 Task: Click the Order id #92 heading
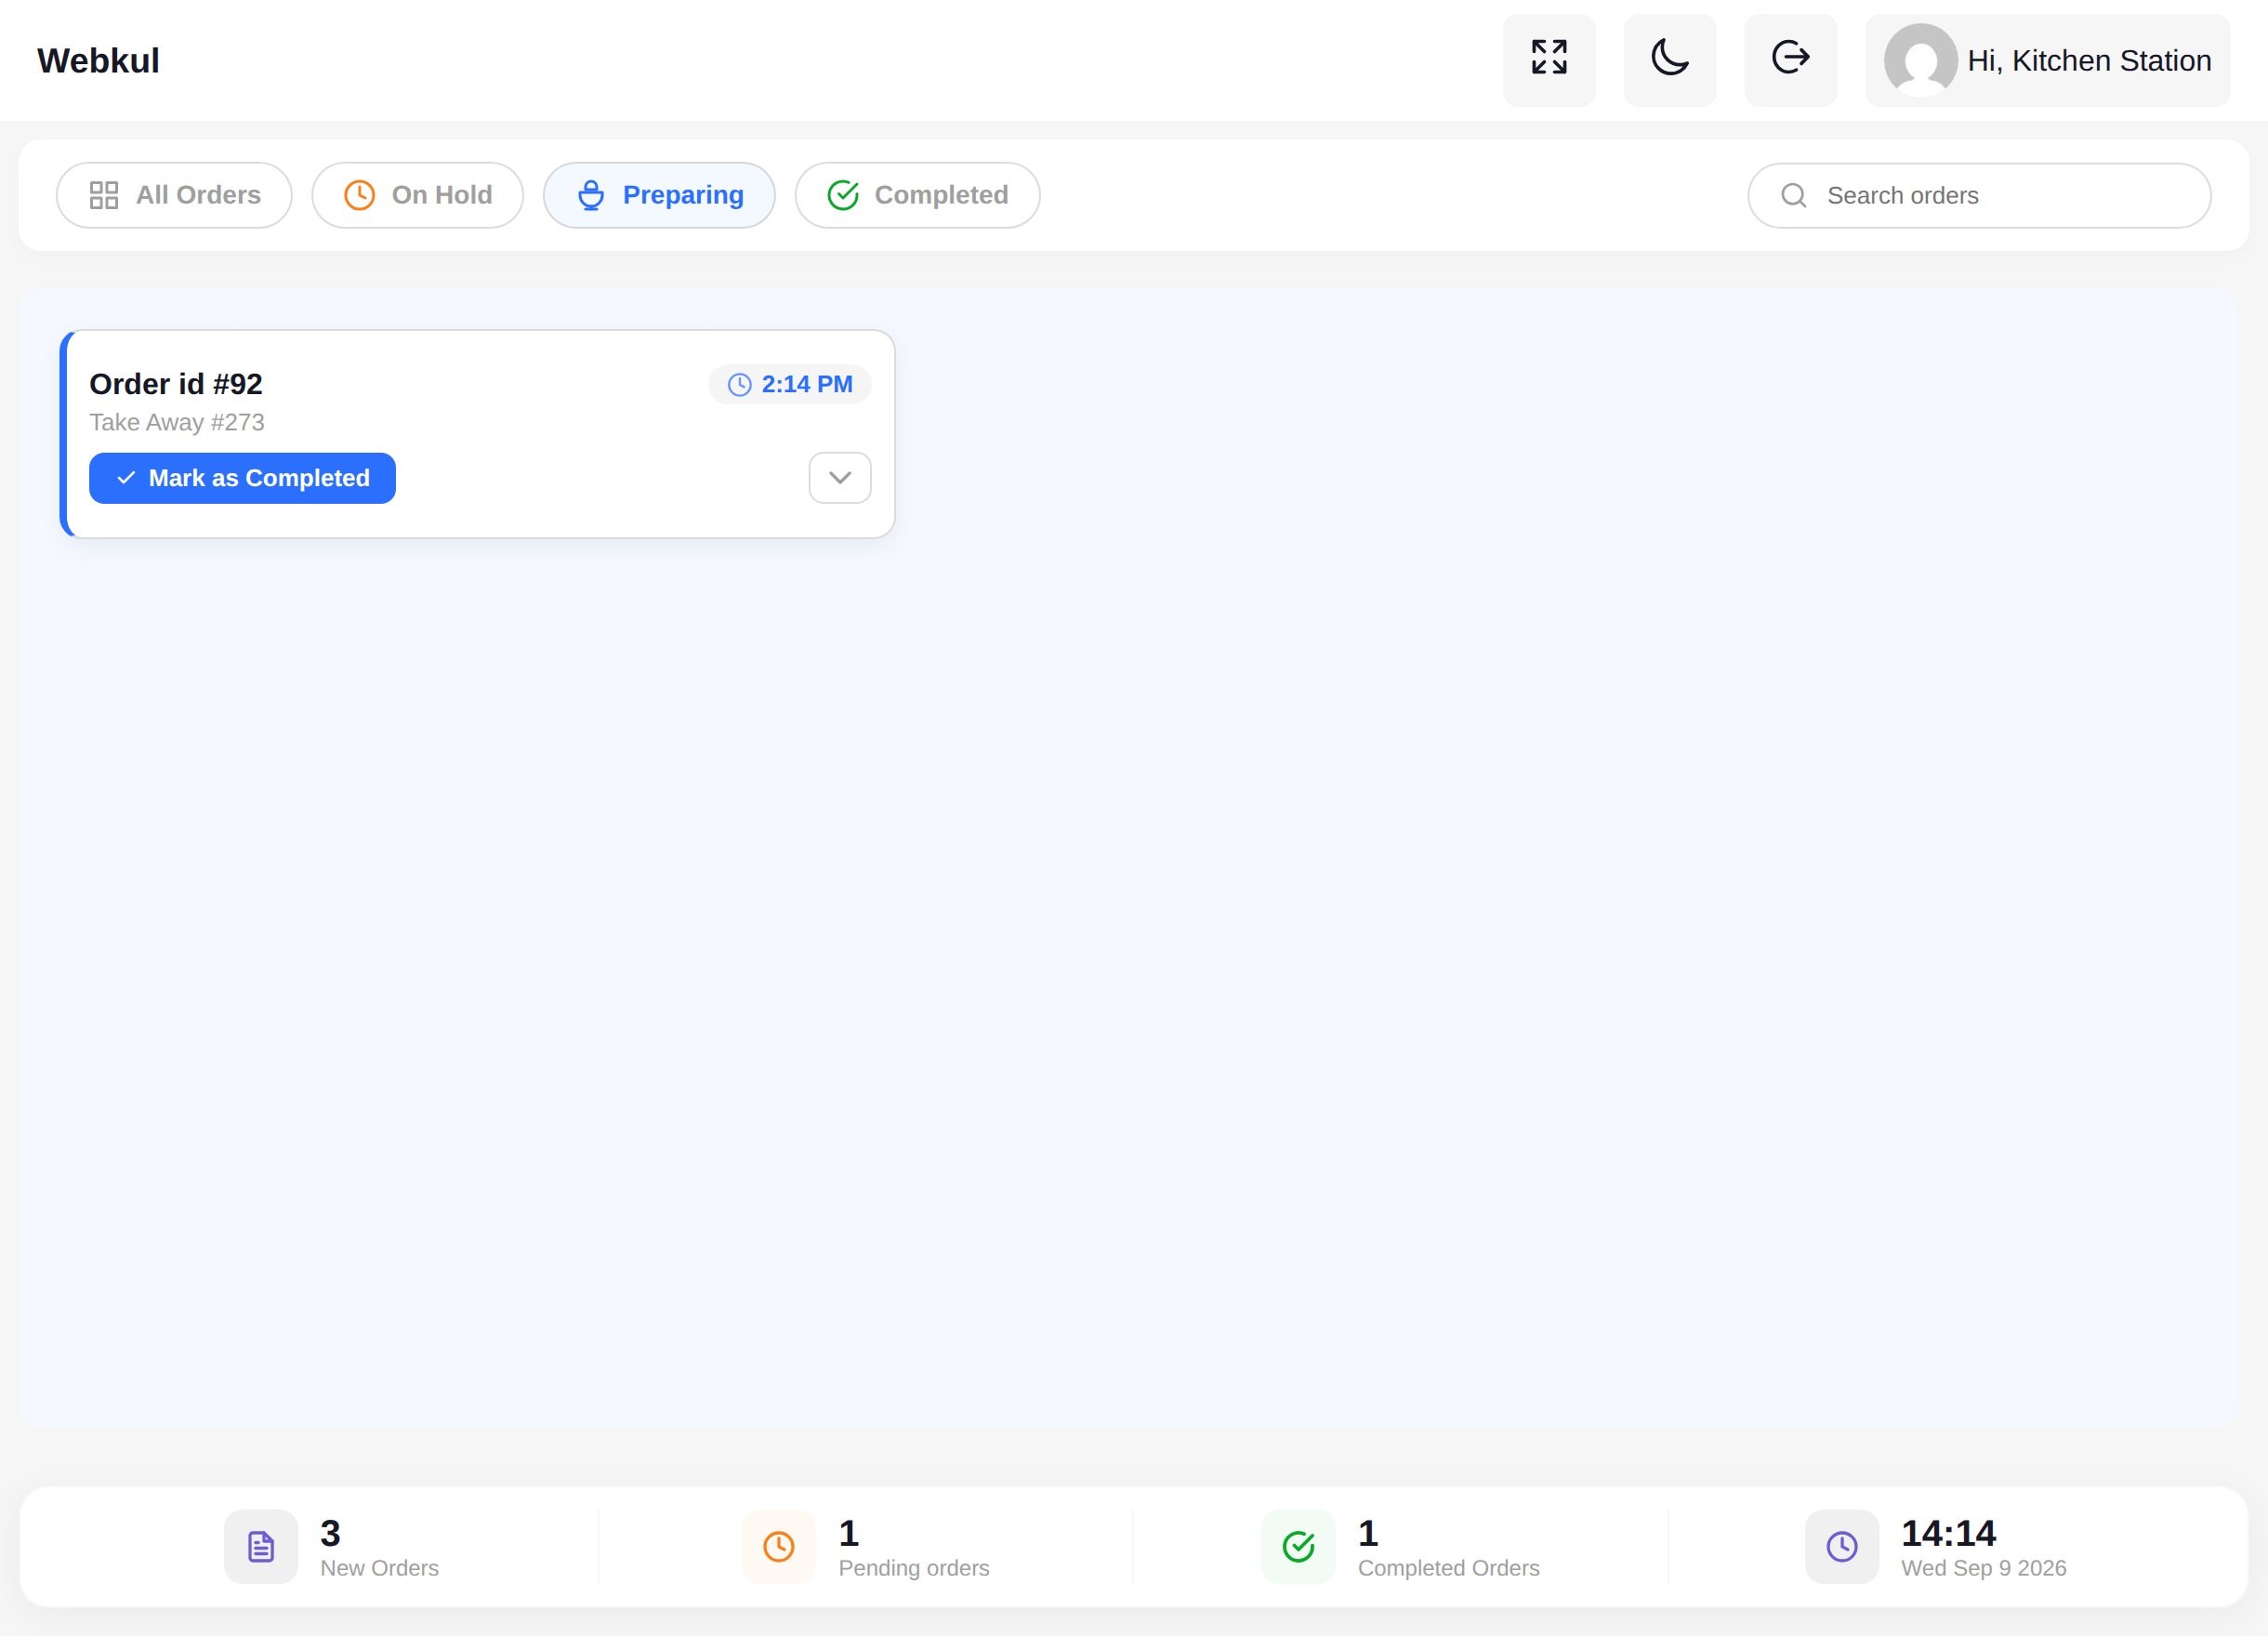pos(176,384)
